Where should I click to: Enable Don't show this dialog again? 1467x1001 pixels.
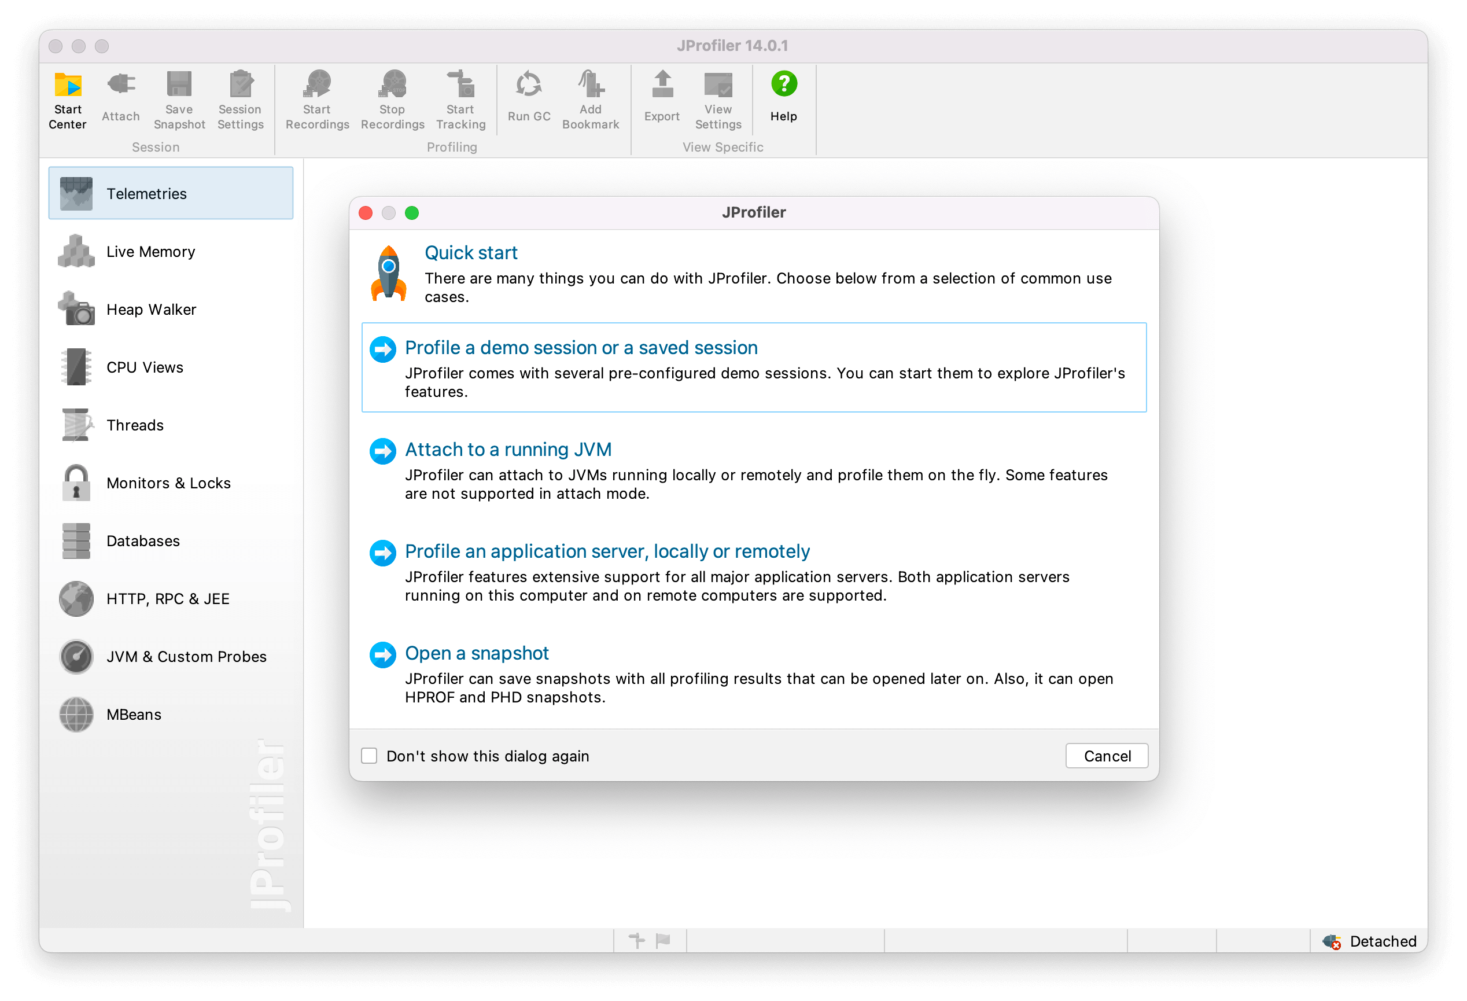click(x=368, y=756)
